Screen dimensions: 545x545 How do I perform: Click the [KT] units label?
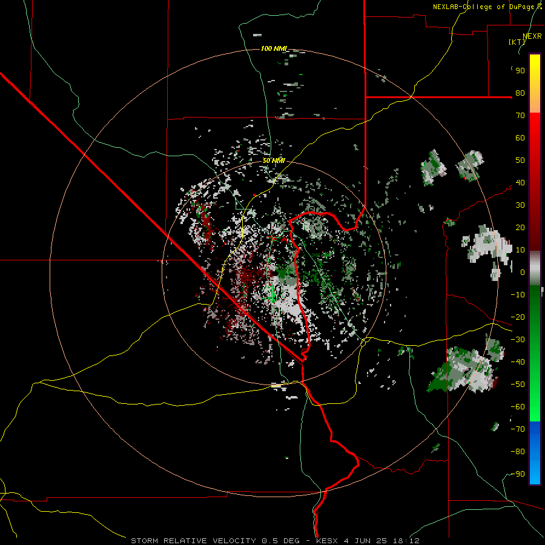(517, 42)
